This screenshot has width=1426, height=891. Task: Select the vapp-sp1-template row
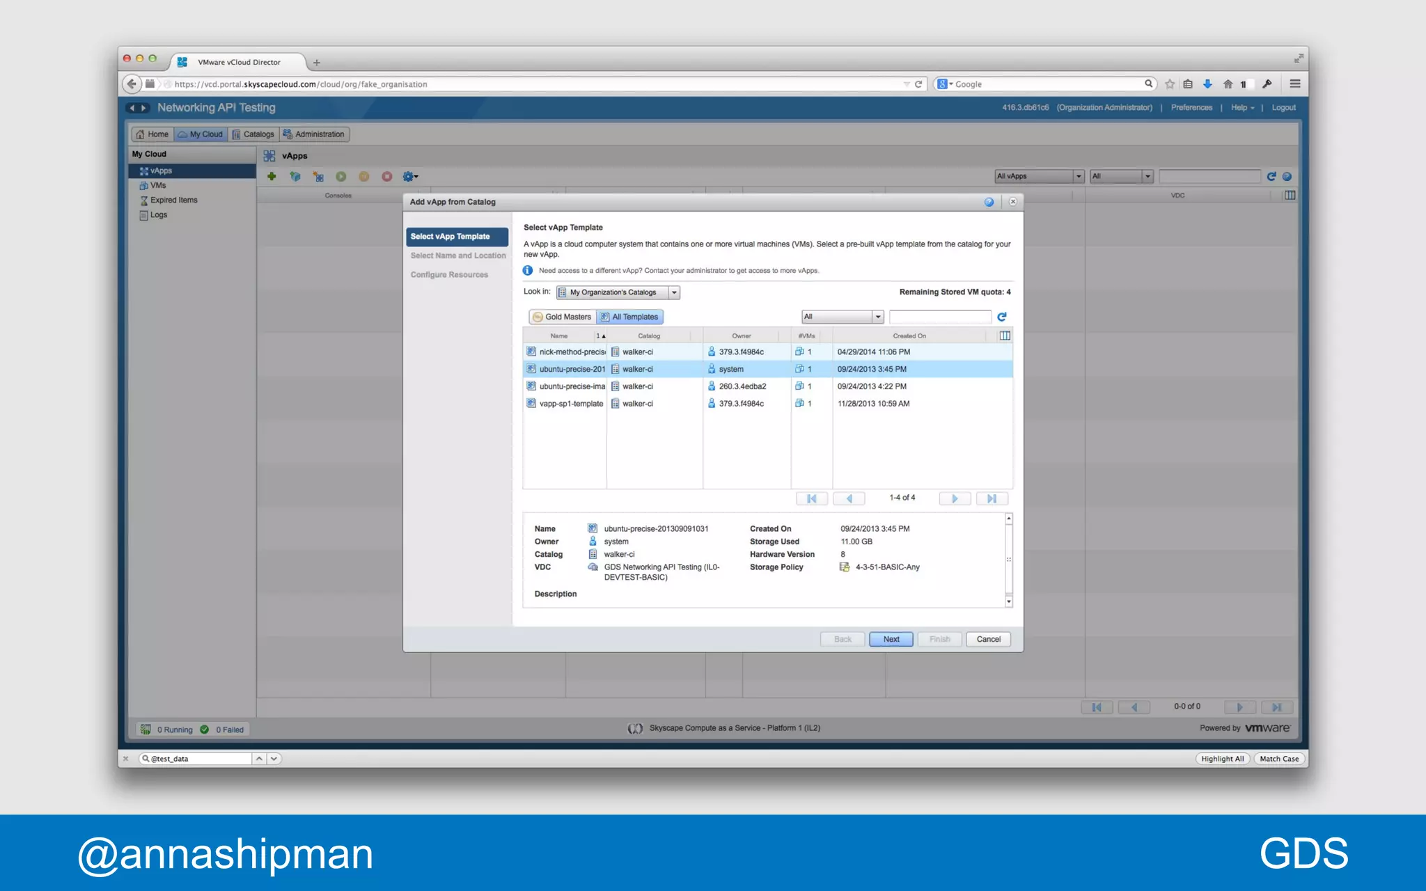pyautogui.click(x=571, y=404)
